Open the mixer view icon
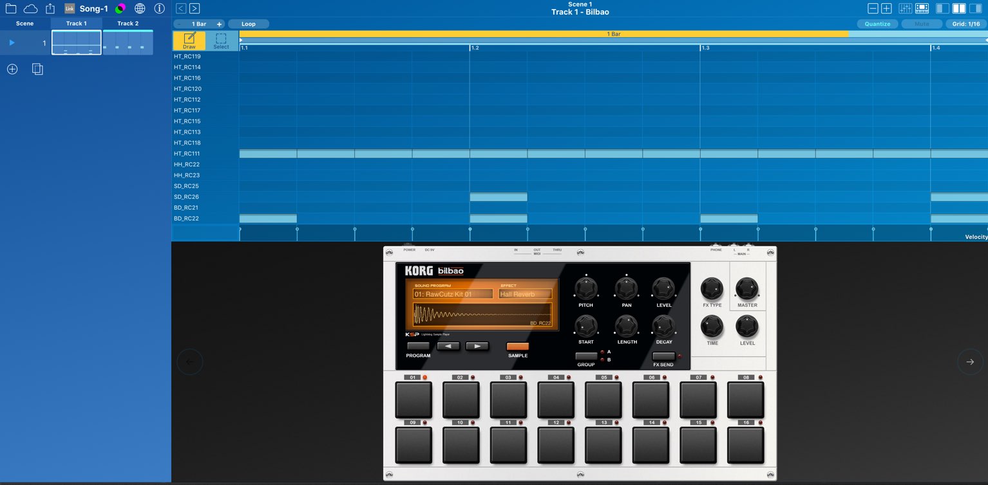The image size is (988, 485). pos(905,8)
